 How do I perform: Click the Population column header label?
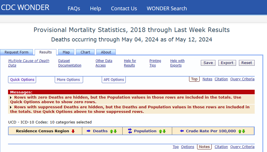145,131
